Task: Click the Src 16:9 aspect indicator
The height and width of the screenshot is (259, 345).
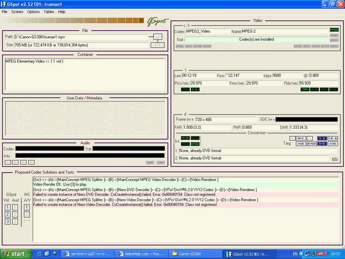Action: pos(195,138)
